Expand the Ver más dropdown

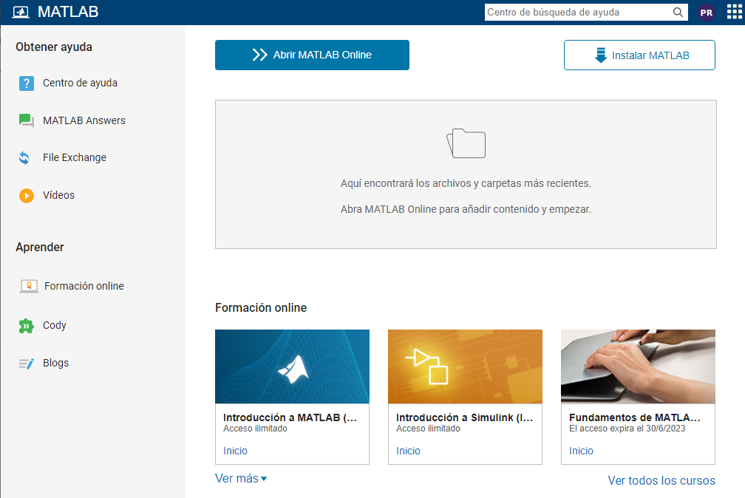point(238,478)
